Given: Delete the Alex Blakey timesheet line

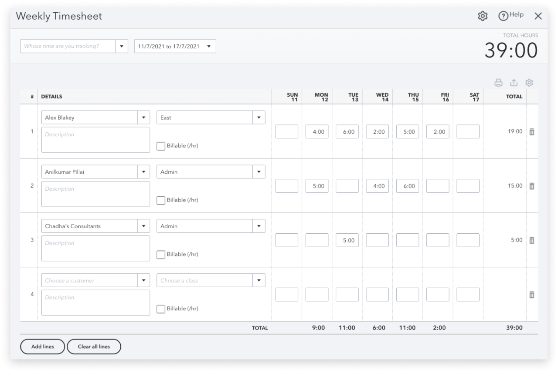Looking at the screenshot, I should tap(532, 131).
